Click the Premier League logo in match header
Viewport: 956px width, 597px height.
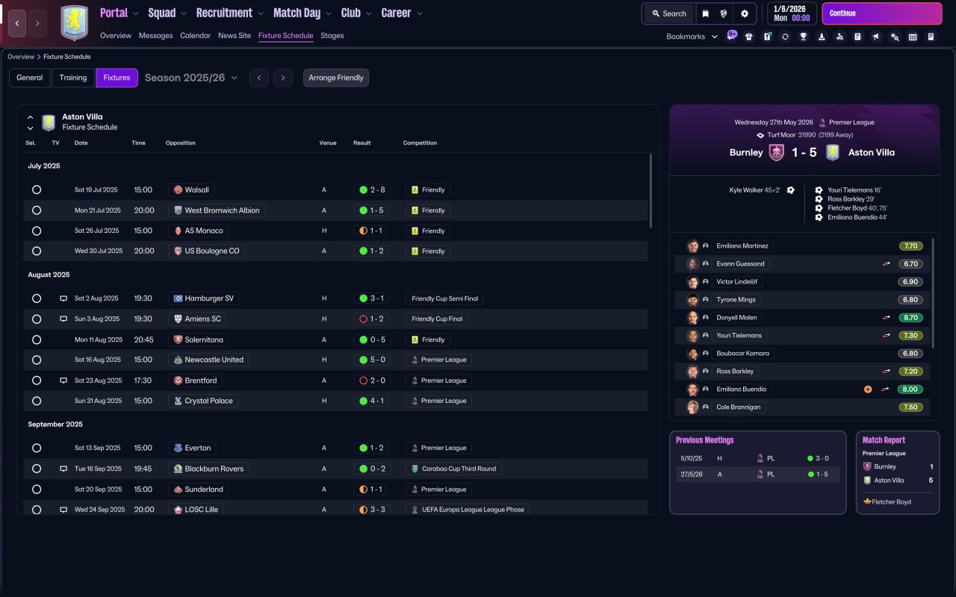point(822,122)
